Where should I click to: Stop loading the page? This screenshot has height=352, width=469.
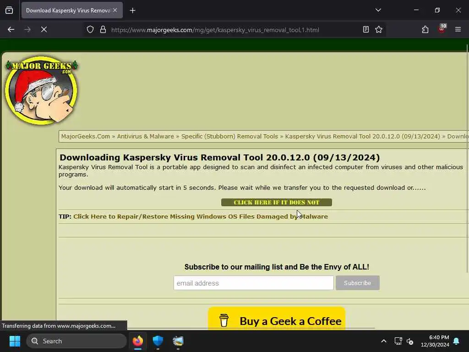point(44,29)
